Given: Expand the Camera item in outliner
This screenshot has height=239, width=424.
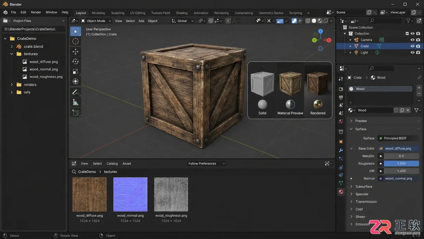Looking at the screenshot, I should coord(350,40).
